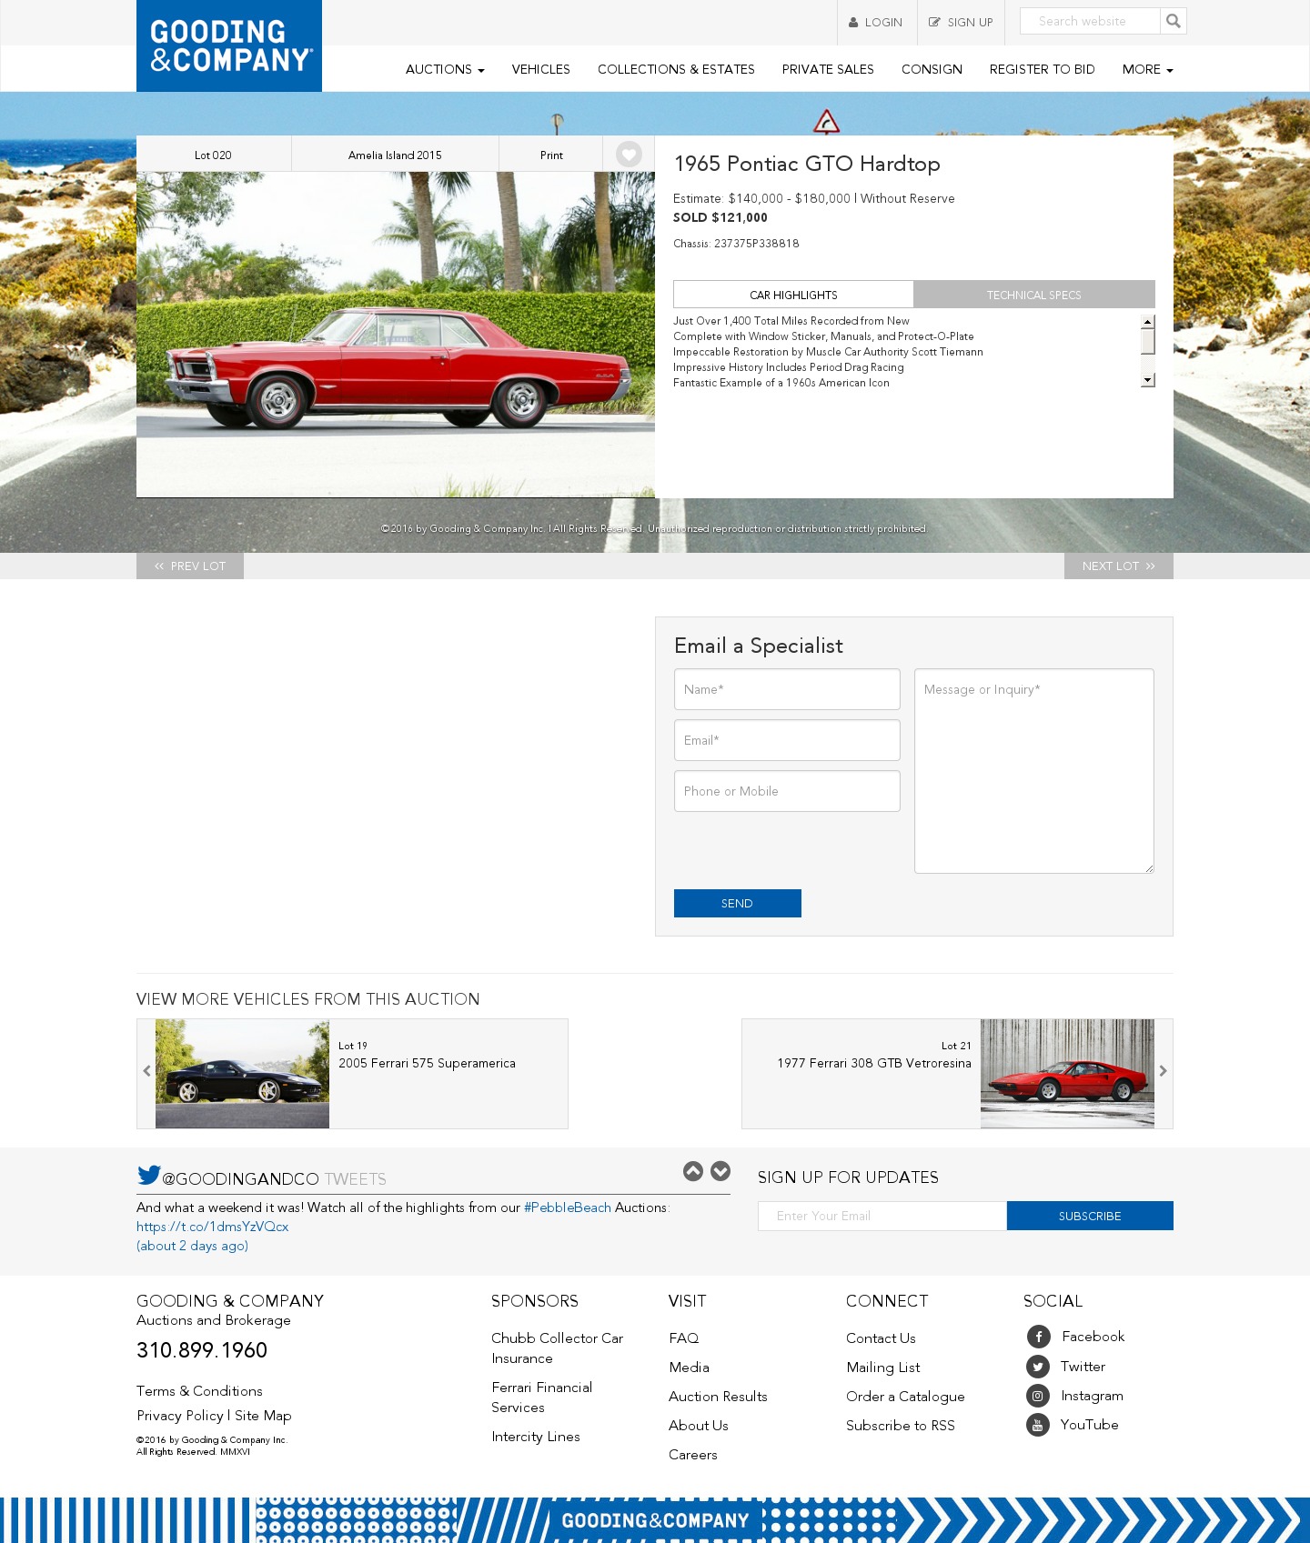Click the car highlights scrollbar thumb
1310x1543 pixels.
pos(1148,341)
